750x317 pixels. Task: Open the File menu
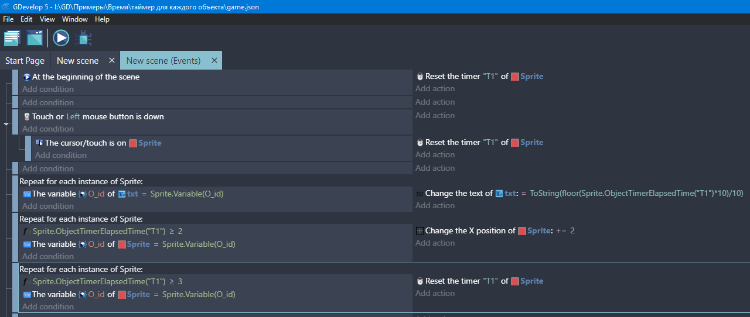click(x=8, y=19)
